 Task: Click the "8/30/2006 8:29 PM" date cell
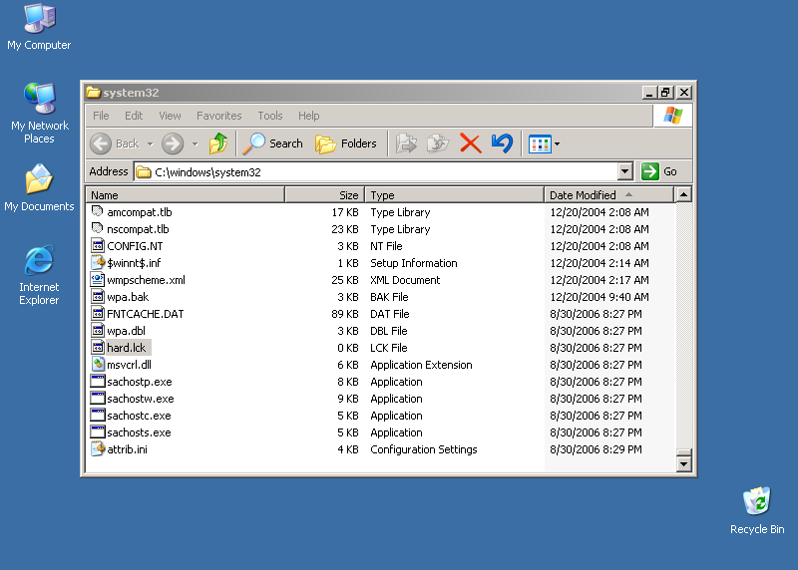click(x=596, y=449)
